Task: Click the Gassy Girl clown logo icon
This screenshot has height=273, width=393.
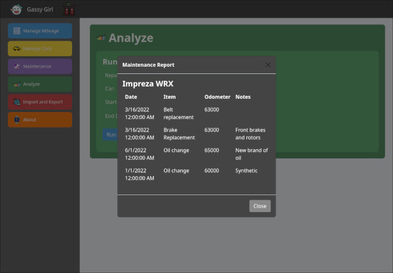Action: coord(16,10)
